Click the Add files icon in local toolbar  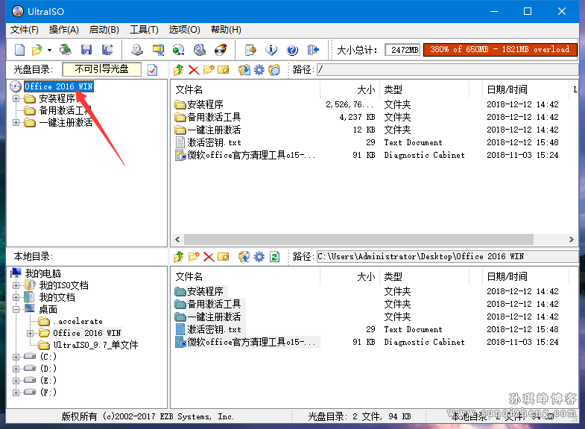tap(244, 257)
